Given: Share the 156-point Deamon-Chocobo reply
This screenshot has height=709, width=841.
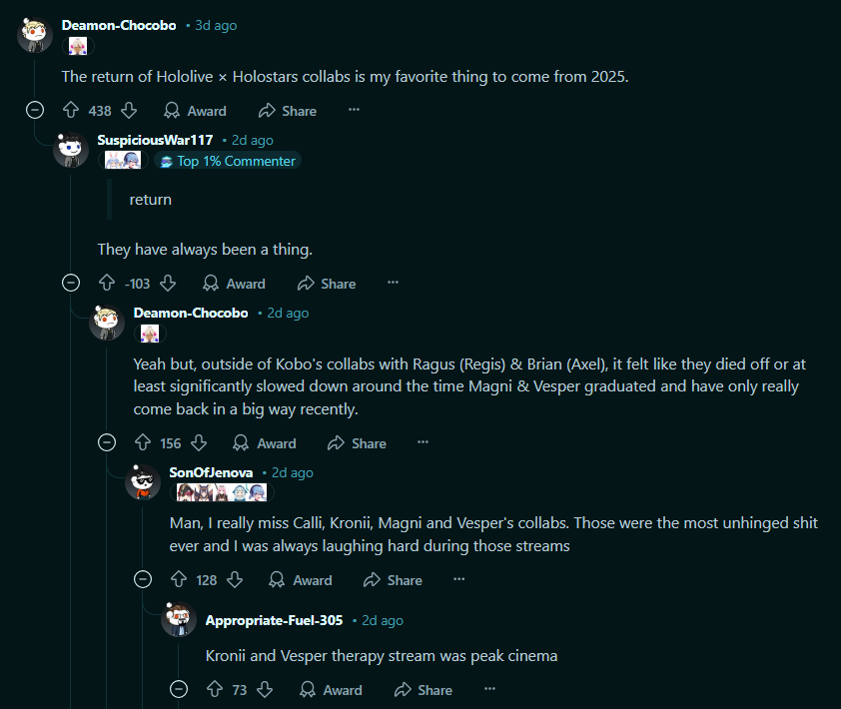Looking at the screenshot, I should point(358,443).
